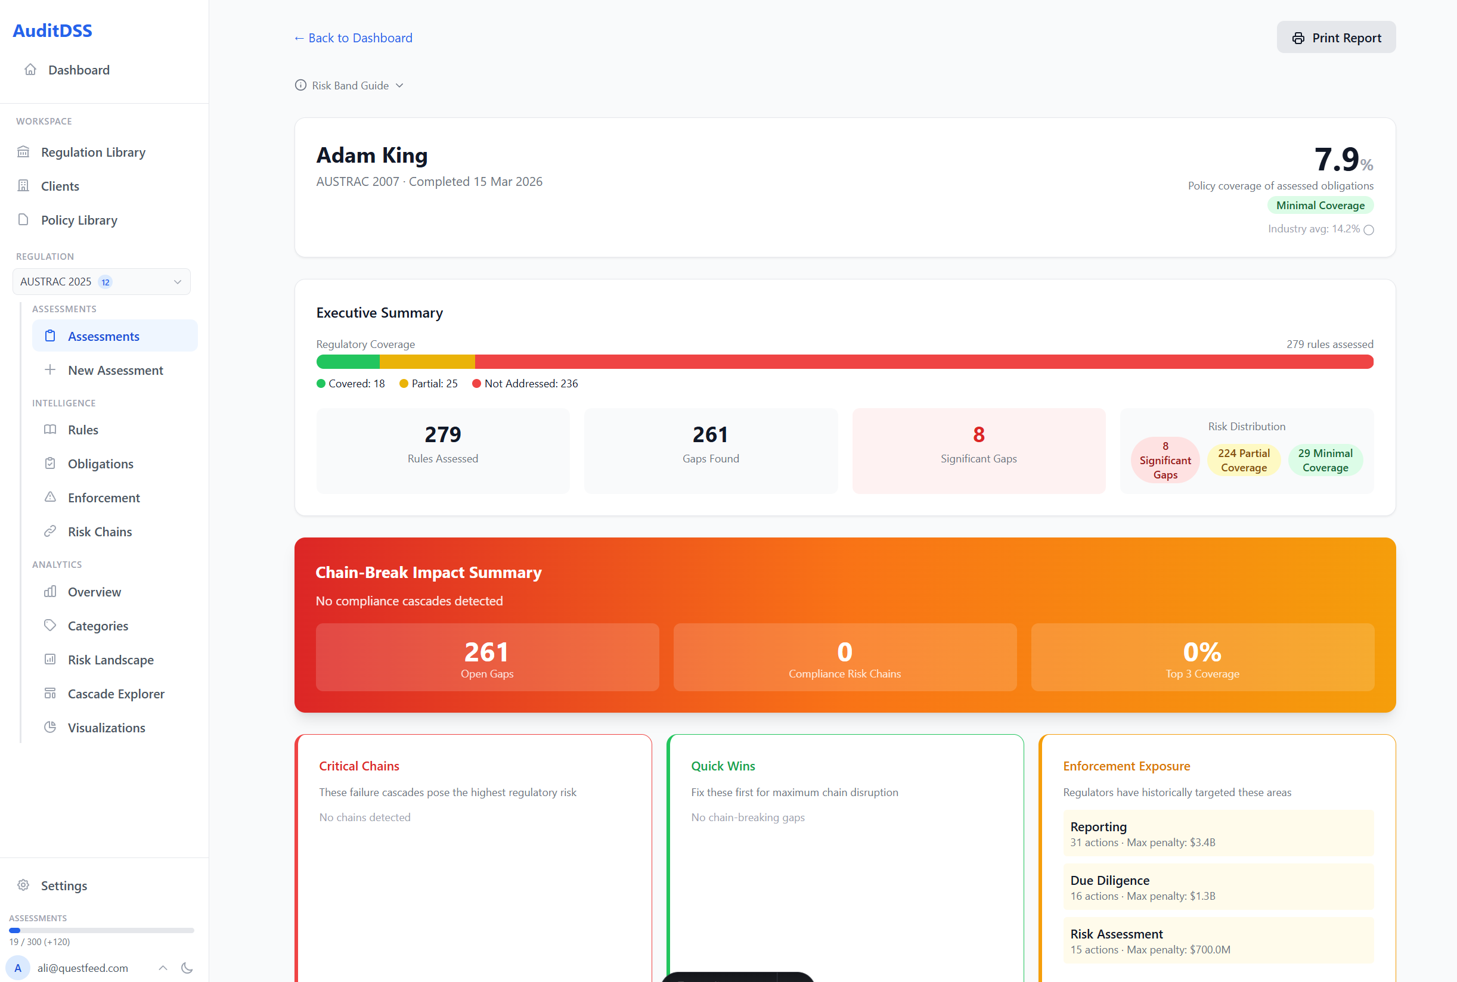
Task: Open the Obligations menu item
Action: (x=100, y=464)
